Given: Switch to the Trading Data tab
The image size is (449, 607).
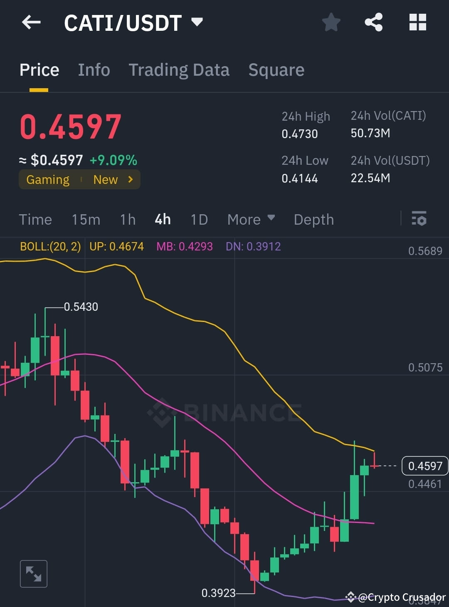Looking at the screenshot, I should tap(179, 69).
